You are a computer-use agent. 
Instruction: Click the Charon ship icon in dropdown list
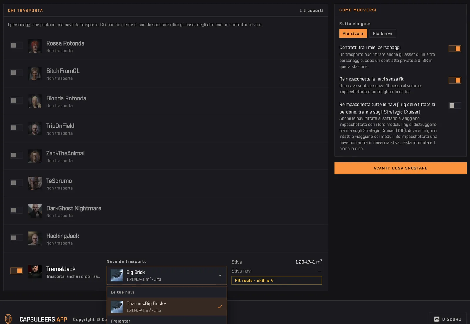click(x=117, y=307)
